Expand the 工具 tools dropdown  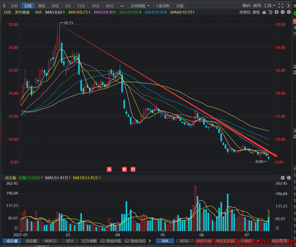269,6
